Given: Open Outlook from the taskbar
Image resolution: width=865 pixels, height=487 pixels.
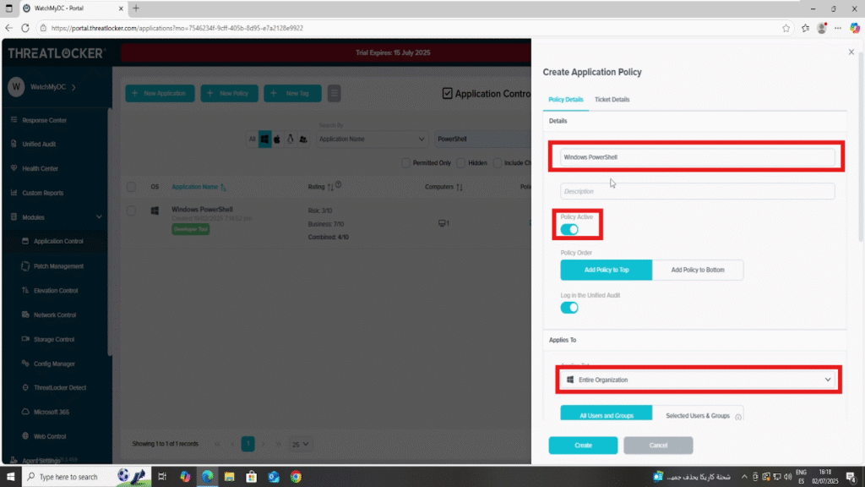Looking at the screenshot, I should [x=274, y=477].
